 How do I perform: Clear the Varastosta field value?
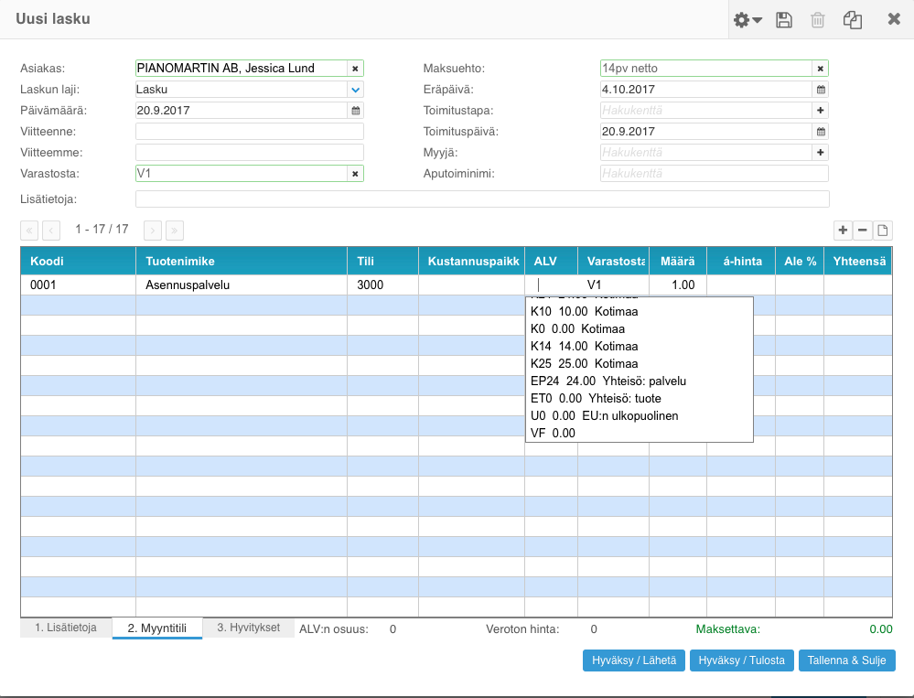tap(355, 174)
